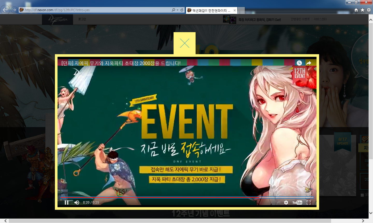This screenshot has height=223, width=373.
Task: Click the 8/17 UPDATE badge
Action: click(342, 142)
